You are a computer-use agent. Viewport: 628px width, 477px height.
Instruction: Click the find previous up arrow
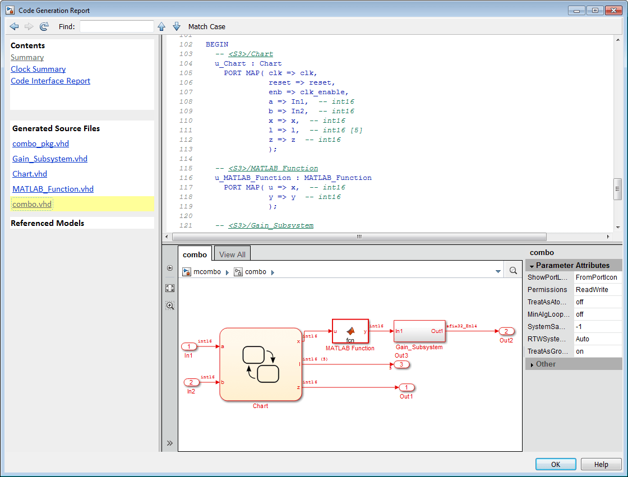(x=161, y=26)
